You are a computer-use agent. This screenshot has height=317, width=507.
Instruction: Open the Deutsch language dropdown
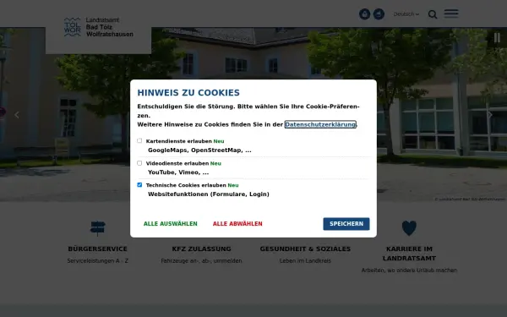[406, 14]
